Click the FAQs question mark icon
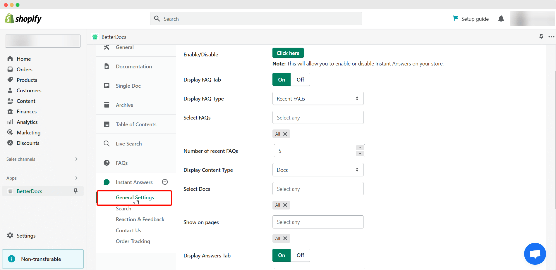Screen dimensions: 556x270 (x=107, y=163)
